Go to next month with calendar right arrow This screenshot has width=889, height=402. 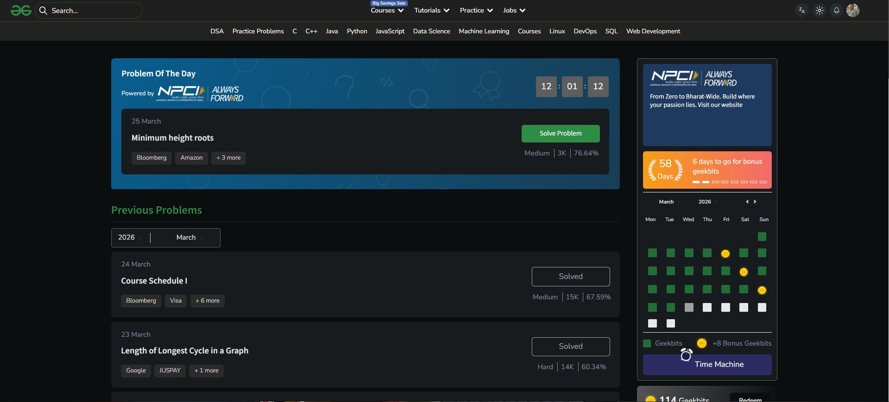(755, 202)
